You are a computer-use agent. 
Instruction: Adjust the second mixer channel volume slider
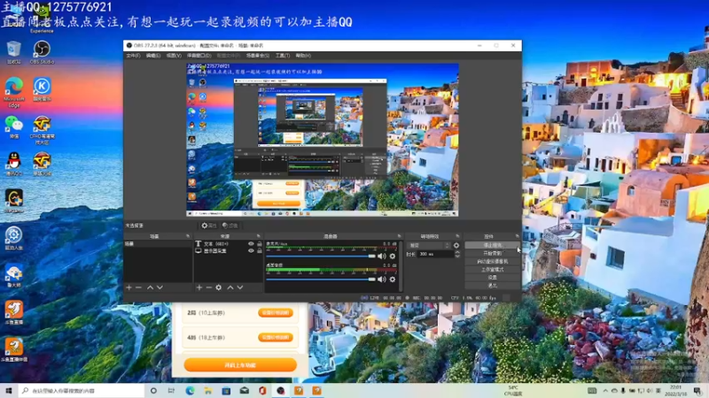(321, 279)
